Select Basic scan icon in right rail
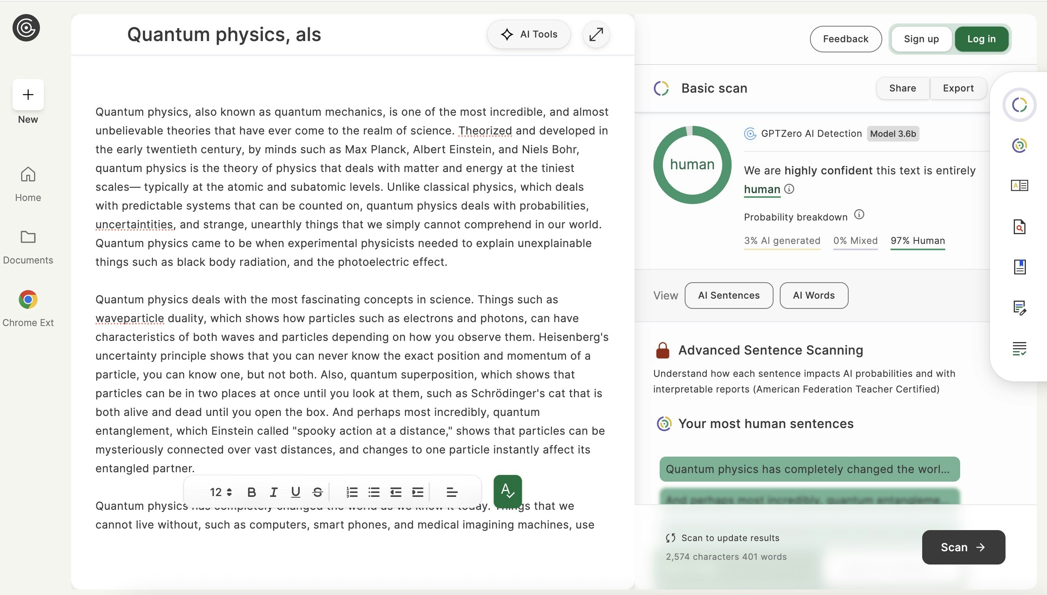Viewport: 1047px width, 595px height. [x=1019, y=105]
